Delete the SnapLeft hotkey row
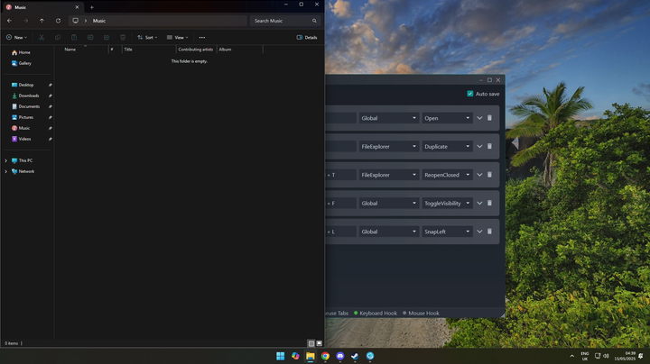650x364 pixels. tap(490, 232)
